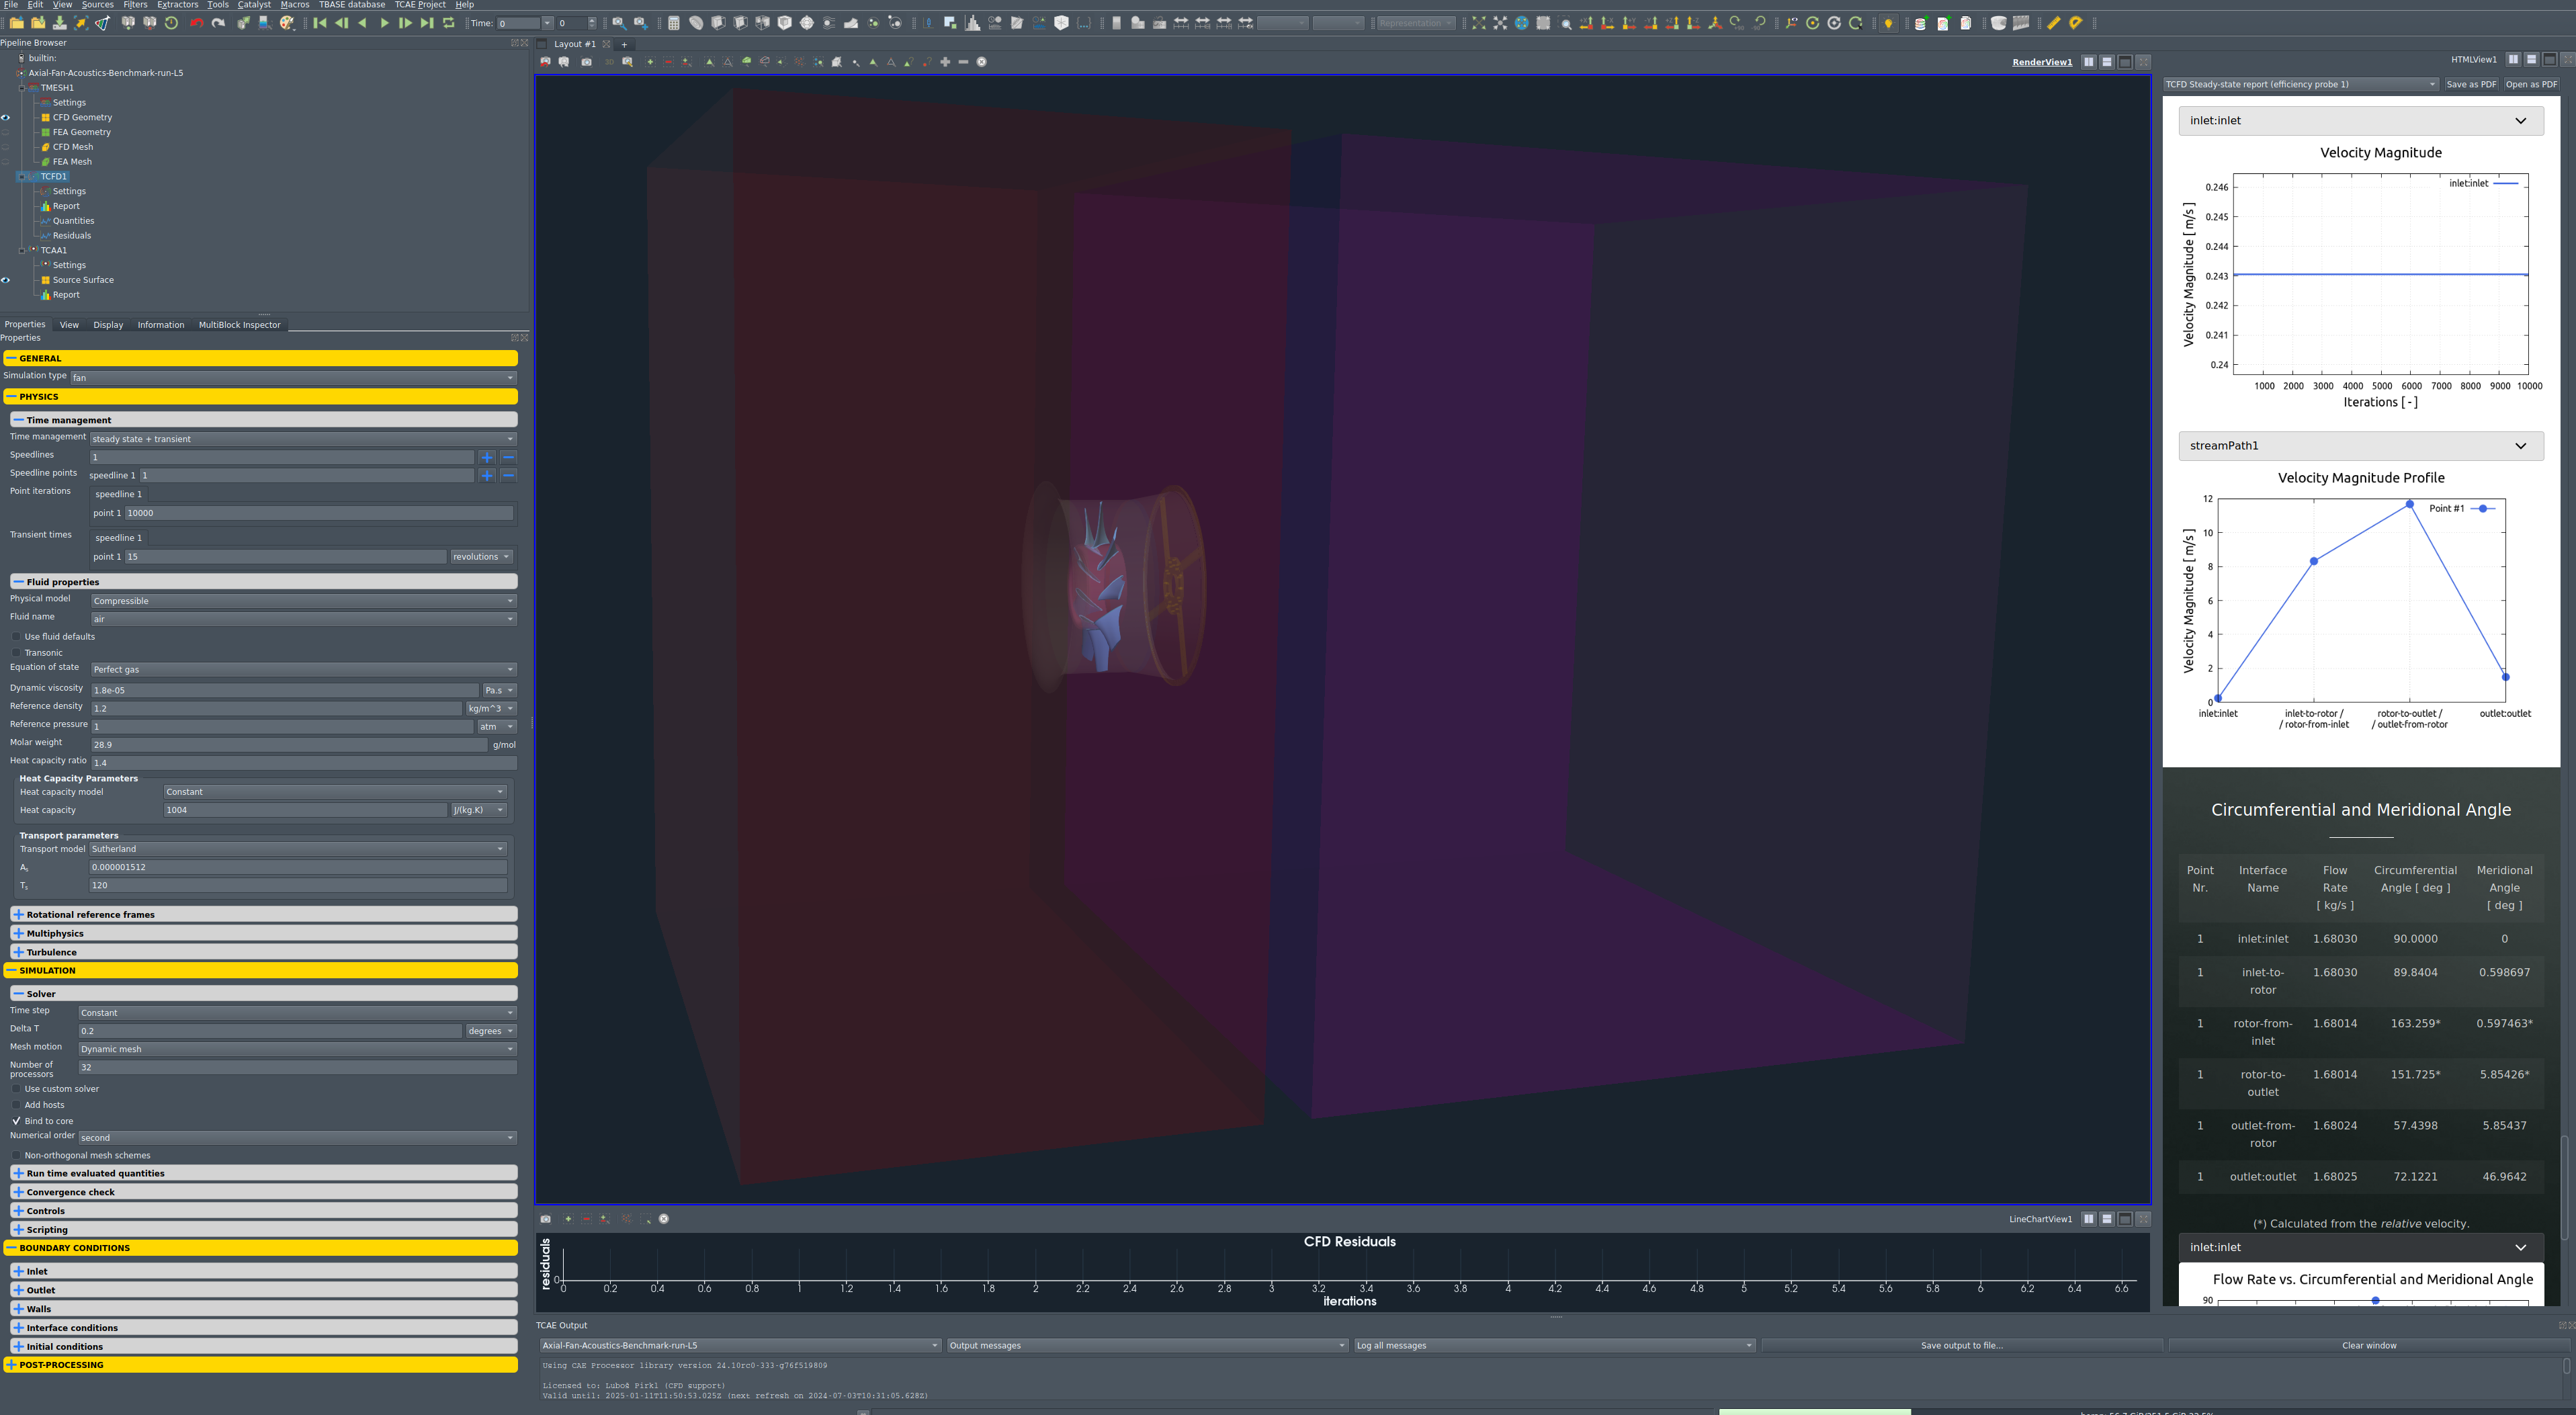Open the Mesh motion dropdown

point(298,1049)
